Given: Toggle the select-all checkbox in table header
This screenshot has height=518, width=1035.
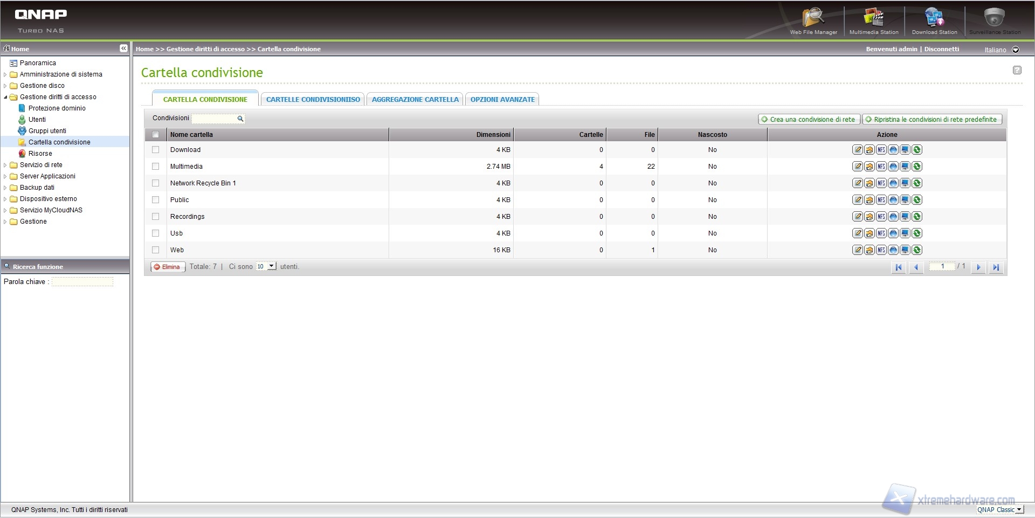Looking at the screenshot, I should click(156, 135).
